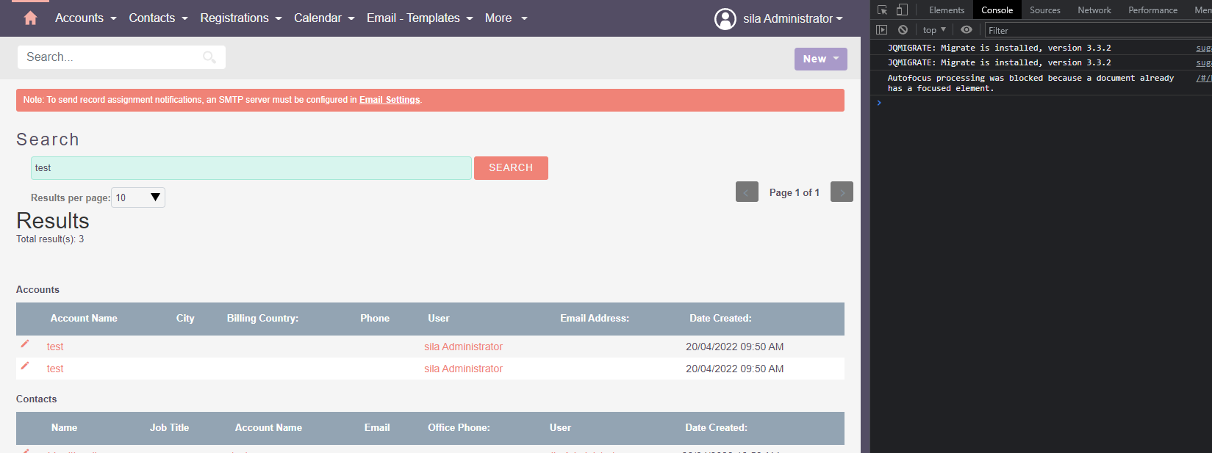Click the edit pencil for first test account
Viewport: 1212px width, 453px height.
pyautogui.click(x=25, y=344)
